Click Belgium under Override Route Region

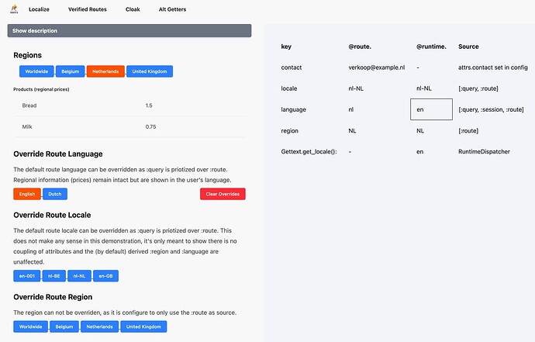click(x=64, y=326)
